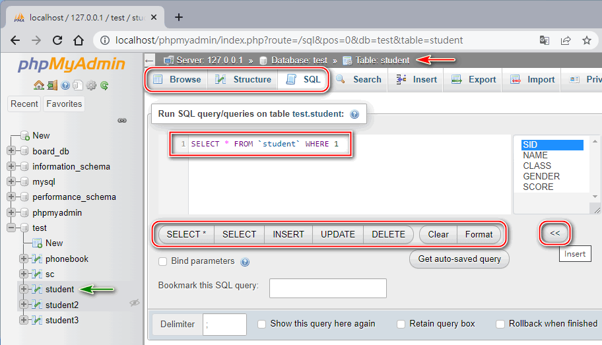Click the Log out door icon
Viewport: 602px width, 345px height.
tap(51, 85)
